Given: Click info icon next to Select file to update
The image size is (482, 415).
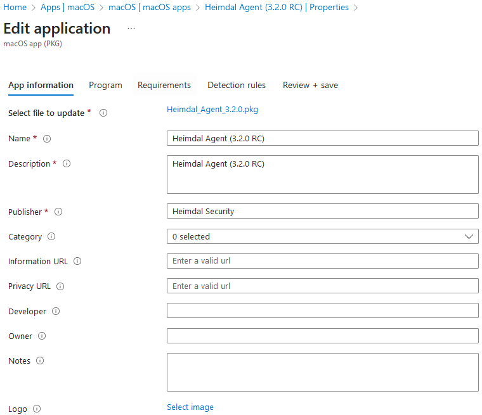Looking at the screenshot, I should point(103,113).
